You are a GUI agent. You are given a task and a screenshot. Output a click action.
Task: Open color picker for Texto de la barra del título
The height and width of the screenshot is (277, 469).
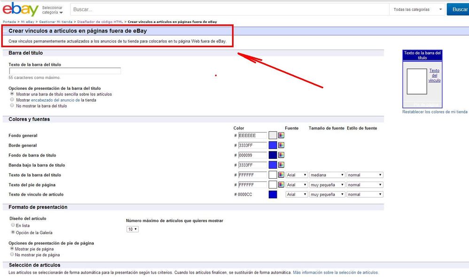click(281, 175)
